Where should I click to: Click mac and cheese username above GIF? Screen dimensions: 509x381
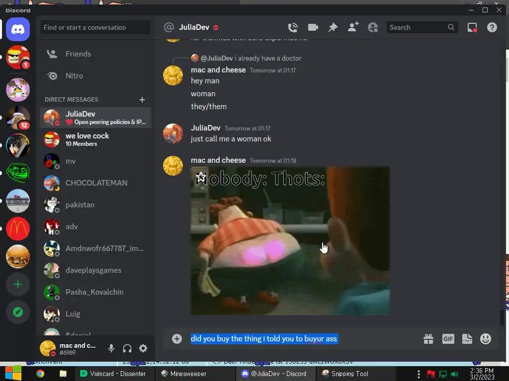(x=218, y=160)
